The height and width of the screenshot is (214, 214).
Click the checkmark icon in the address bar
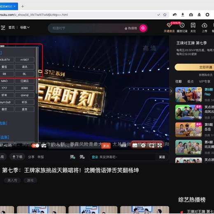158,15
